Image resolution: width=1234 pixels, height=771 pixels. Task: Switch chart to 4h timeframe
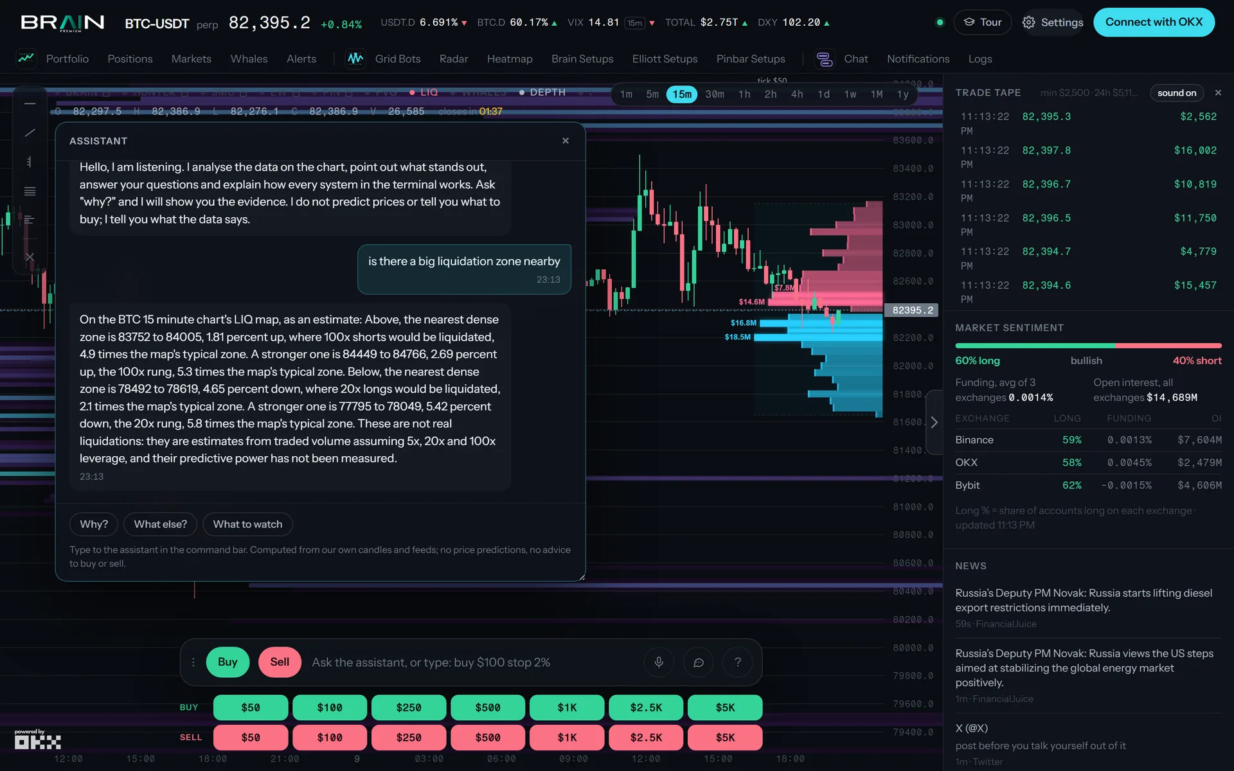click(x=797, y=94)
